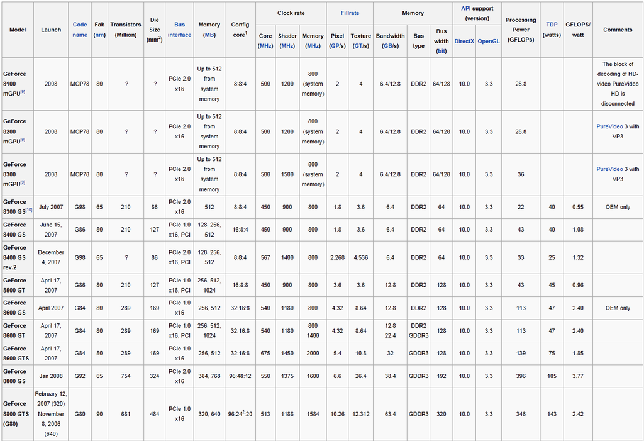Click the bit link under Bus width
The image size is (644, 441).
441,51
